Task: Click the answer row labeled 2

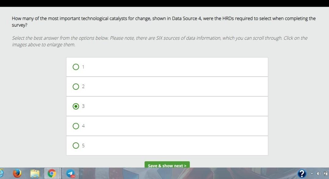Action: [167, 86]
